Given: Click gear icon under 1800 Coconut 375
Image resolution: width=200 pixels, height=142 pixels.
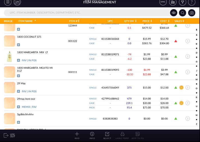Looking at the screenshot, I should pyautogui.click(x=19, y=45).
